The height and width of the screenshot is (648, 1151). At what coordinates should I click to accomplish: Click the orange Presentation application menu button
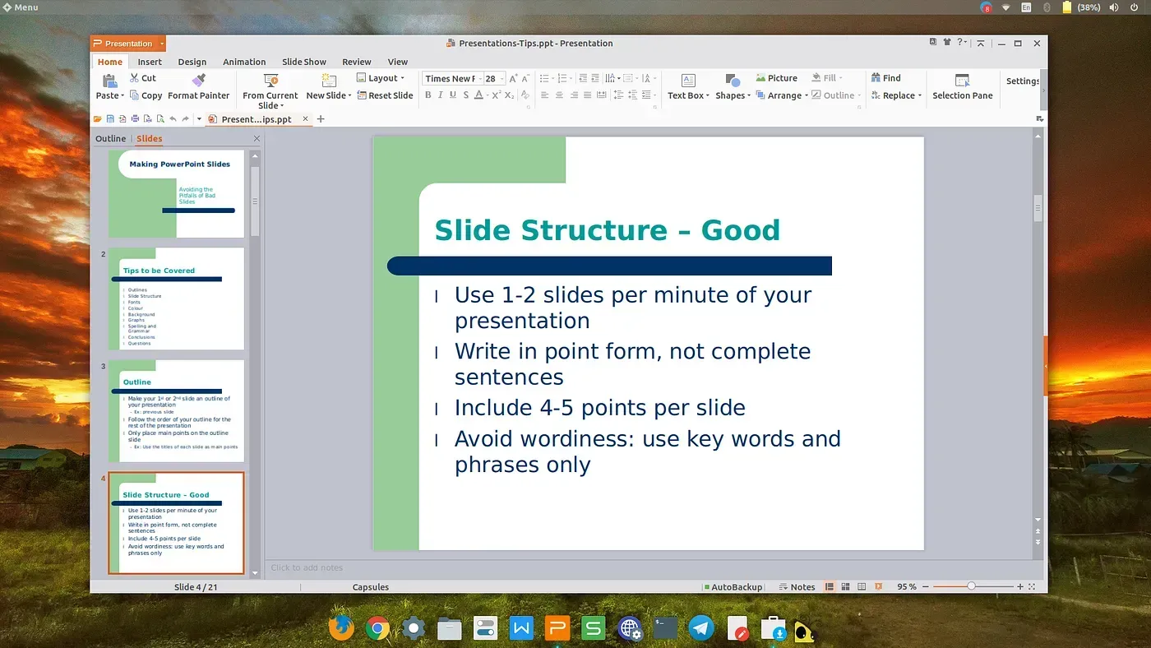(128, 44)
